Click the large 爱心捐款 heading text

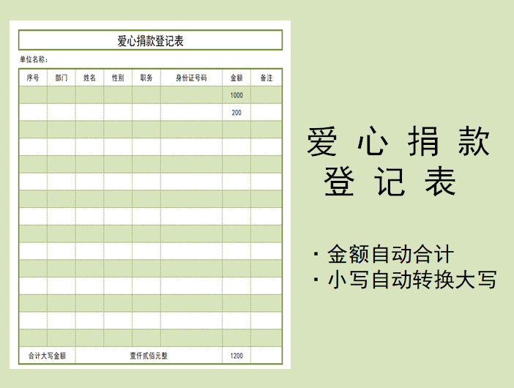pos(398,143)
